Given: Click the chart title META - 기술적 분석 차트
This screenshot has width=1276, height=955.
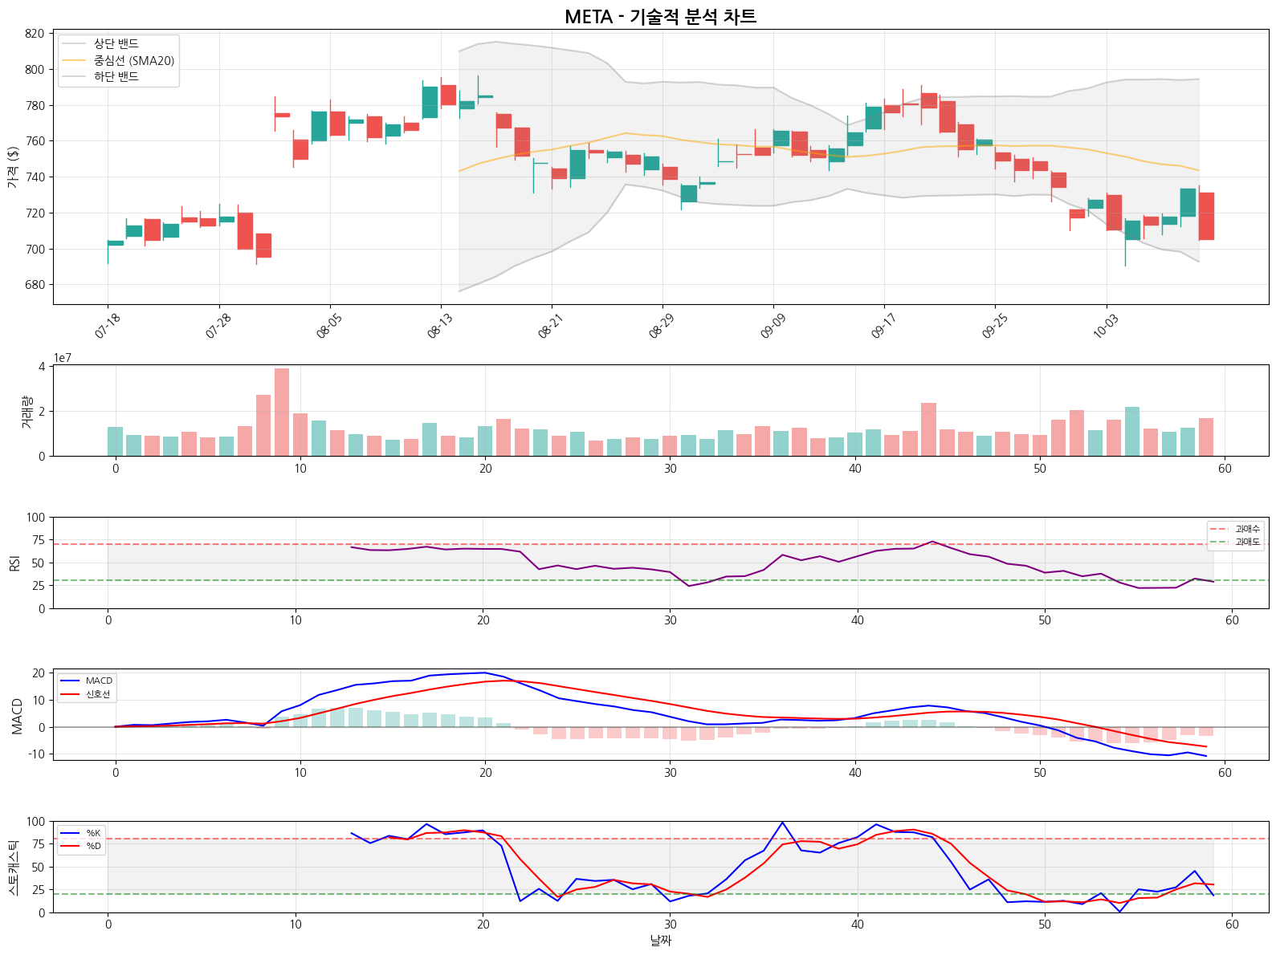Looking at the screenshot, I should pyautogui.click(x=660, y=17).
